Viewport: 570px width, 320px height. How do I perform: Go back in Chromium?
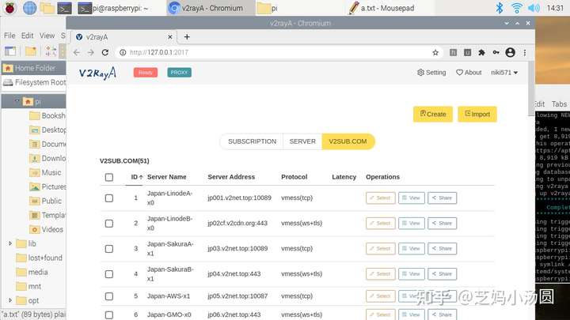click(76, 53)
